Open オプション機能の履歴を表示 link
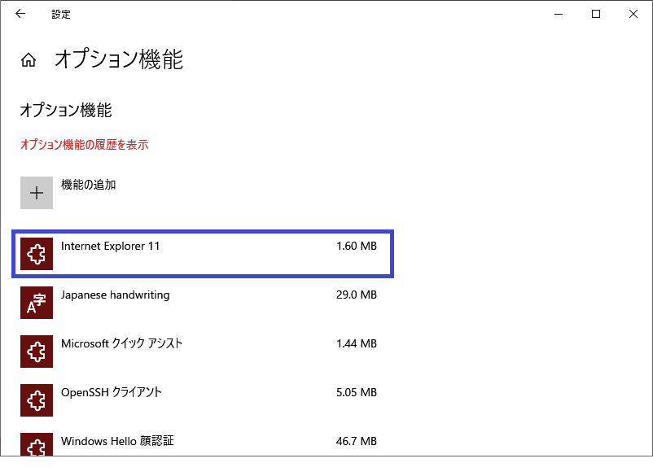Viewport: 653px width, 476px height. (84, 145)
